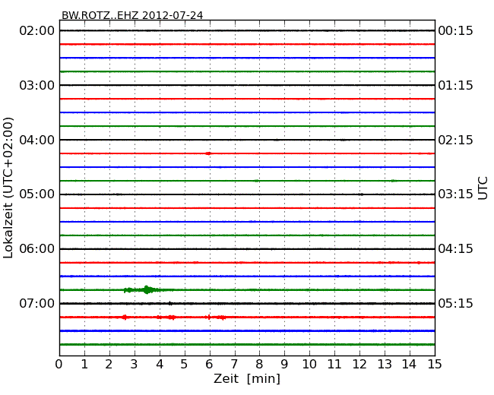Click the x-axis tick label 7
Screen dimensions: 494x395
[234, 365]
